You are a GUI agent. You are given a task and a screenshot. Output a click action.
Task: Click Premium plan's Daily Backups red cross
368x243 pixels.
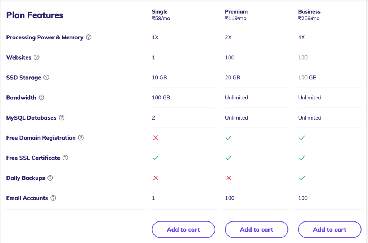pos(229,178)
